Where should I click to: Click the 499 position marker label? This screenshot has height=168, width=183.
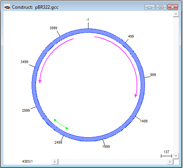(131, 36)
